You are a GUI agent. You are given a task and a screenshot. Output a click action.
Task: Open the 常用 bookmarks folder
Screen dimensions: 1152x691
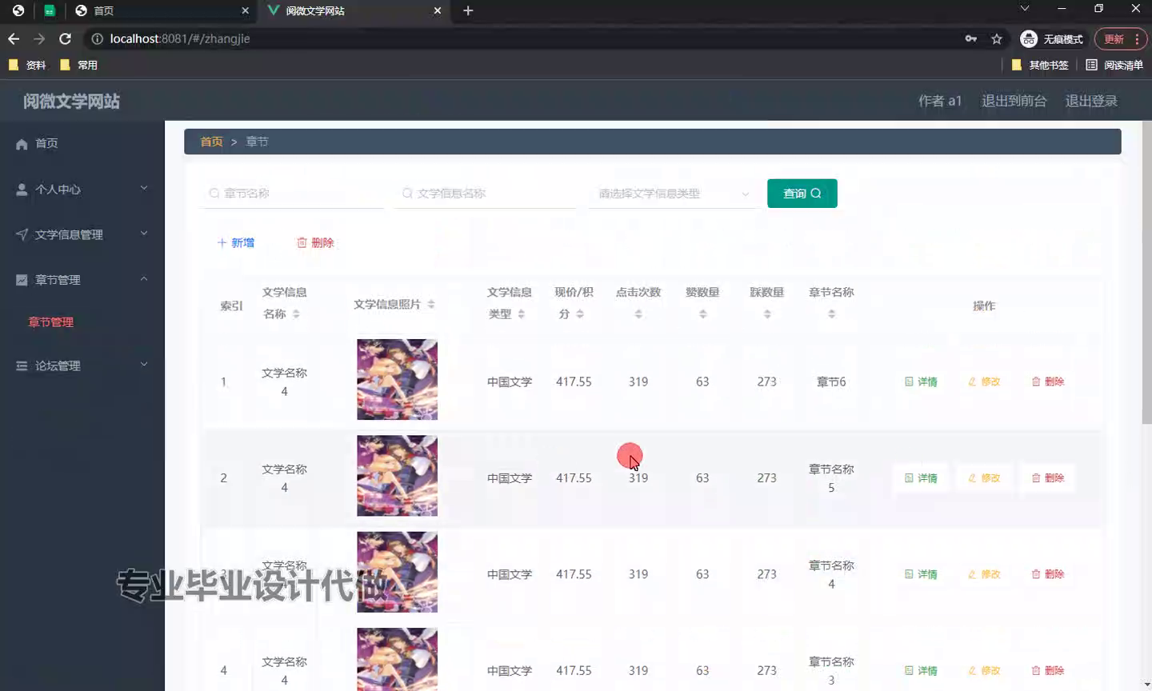point(79,65)
